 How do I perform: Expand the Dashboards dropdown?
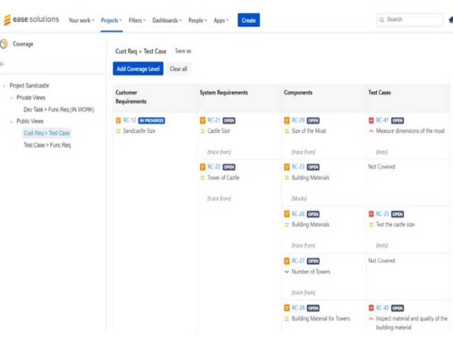click(167, 20)
